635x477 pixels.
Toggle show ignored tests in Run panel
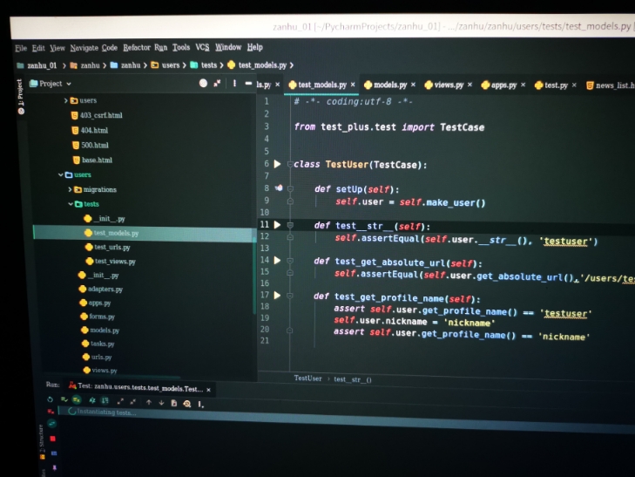77,400
